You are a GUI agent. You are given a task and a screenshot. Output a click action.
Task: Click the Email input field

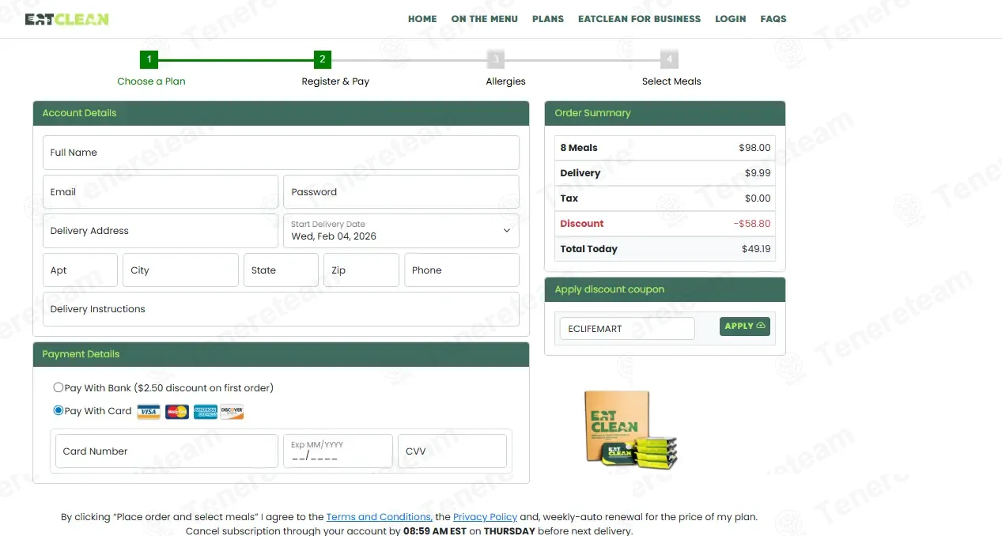pyautogui.click(x=161, y=192)
